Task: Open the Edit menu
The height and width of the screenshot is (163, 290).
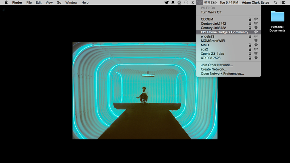Action: pyautogui.click(x=38, y=3)
